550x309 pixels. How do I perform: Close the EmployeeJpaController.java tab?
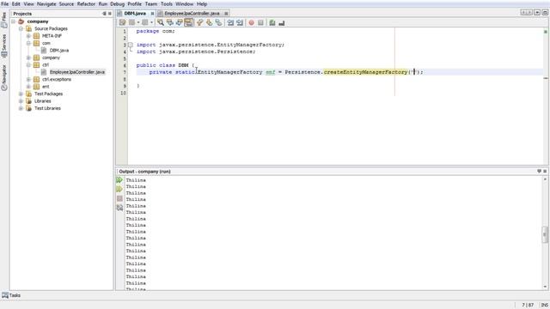pos(226,14)
